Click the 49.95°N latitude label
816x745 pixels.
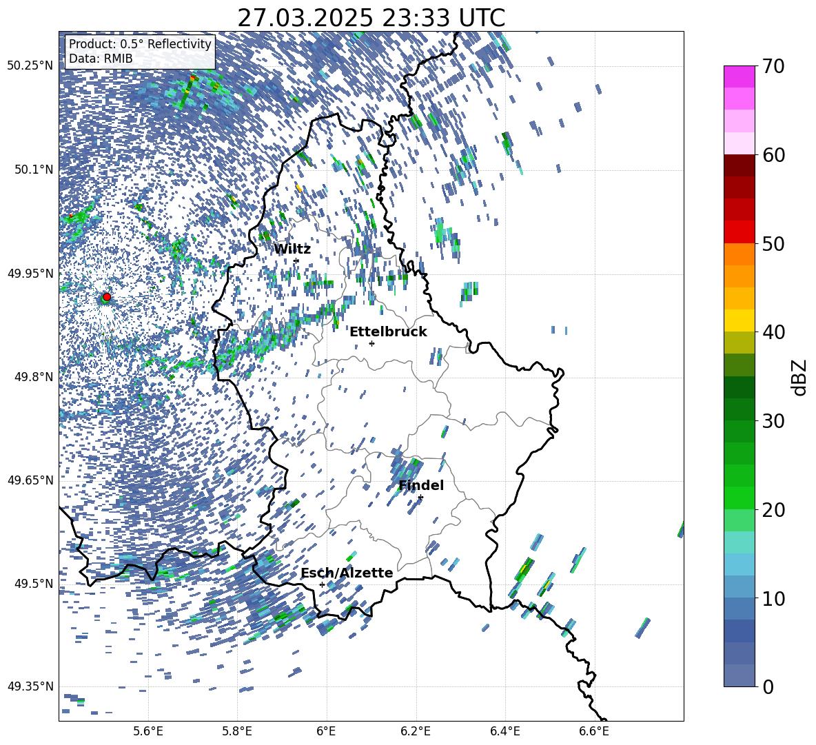[x=30, y=273]
